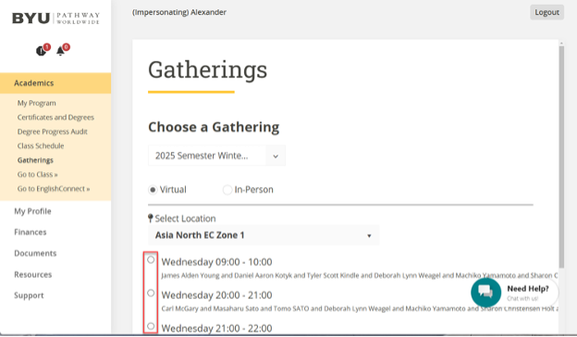Open the Go to EnglishConnect link
Screen dimensions: 577x337
(54, 189)
